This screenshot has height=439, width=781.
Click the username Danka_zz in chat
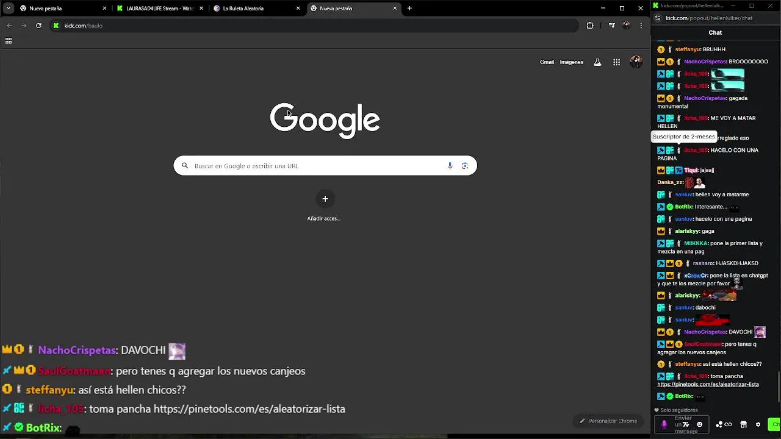[670, 182]
